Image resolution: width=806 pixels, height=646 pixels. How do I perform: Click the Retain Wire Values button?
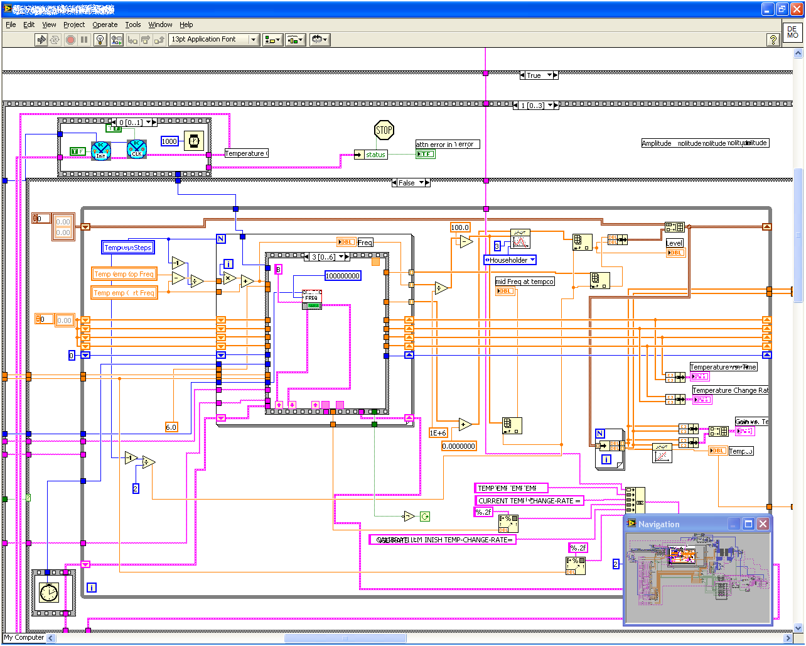(x=117, y=40)
